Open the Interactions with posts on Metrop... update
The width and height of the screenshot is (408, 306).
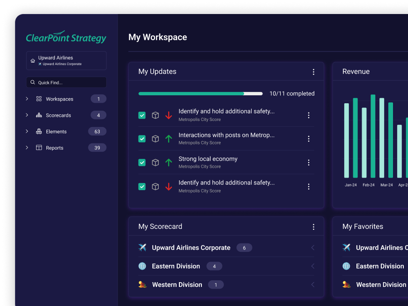(226, 135)
